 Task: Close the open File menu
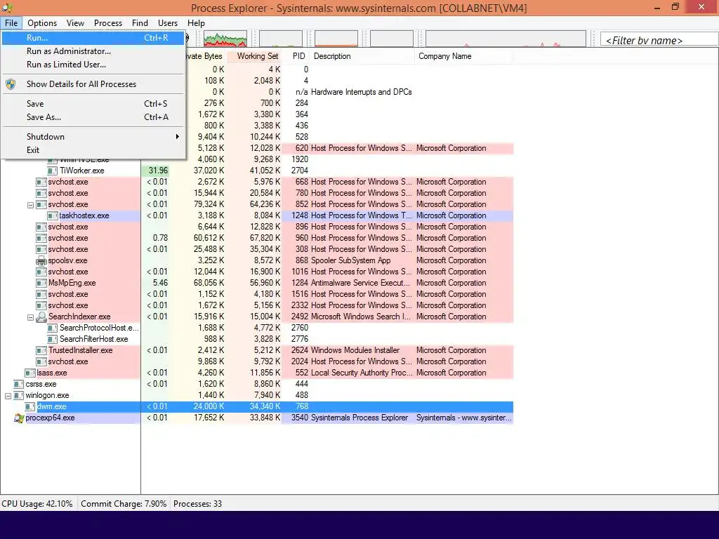click(11, 23)
